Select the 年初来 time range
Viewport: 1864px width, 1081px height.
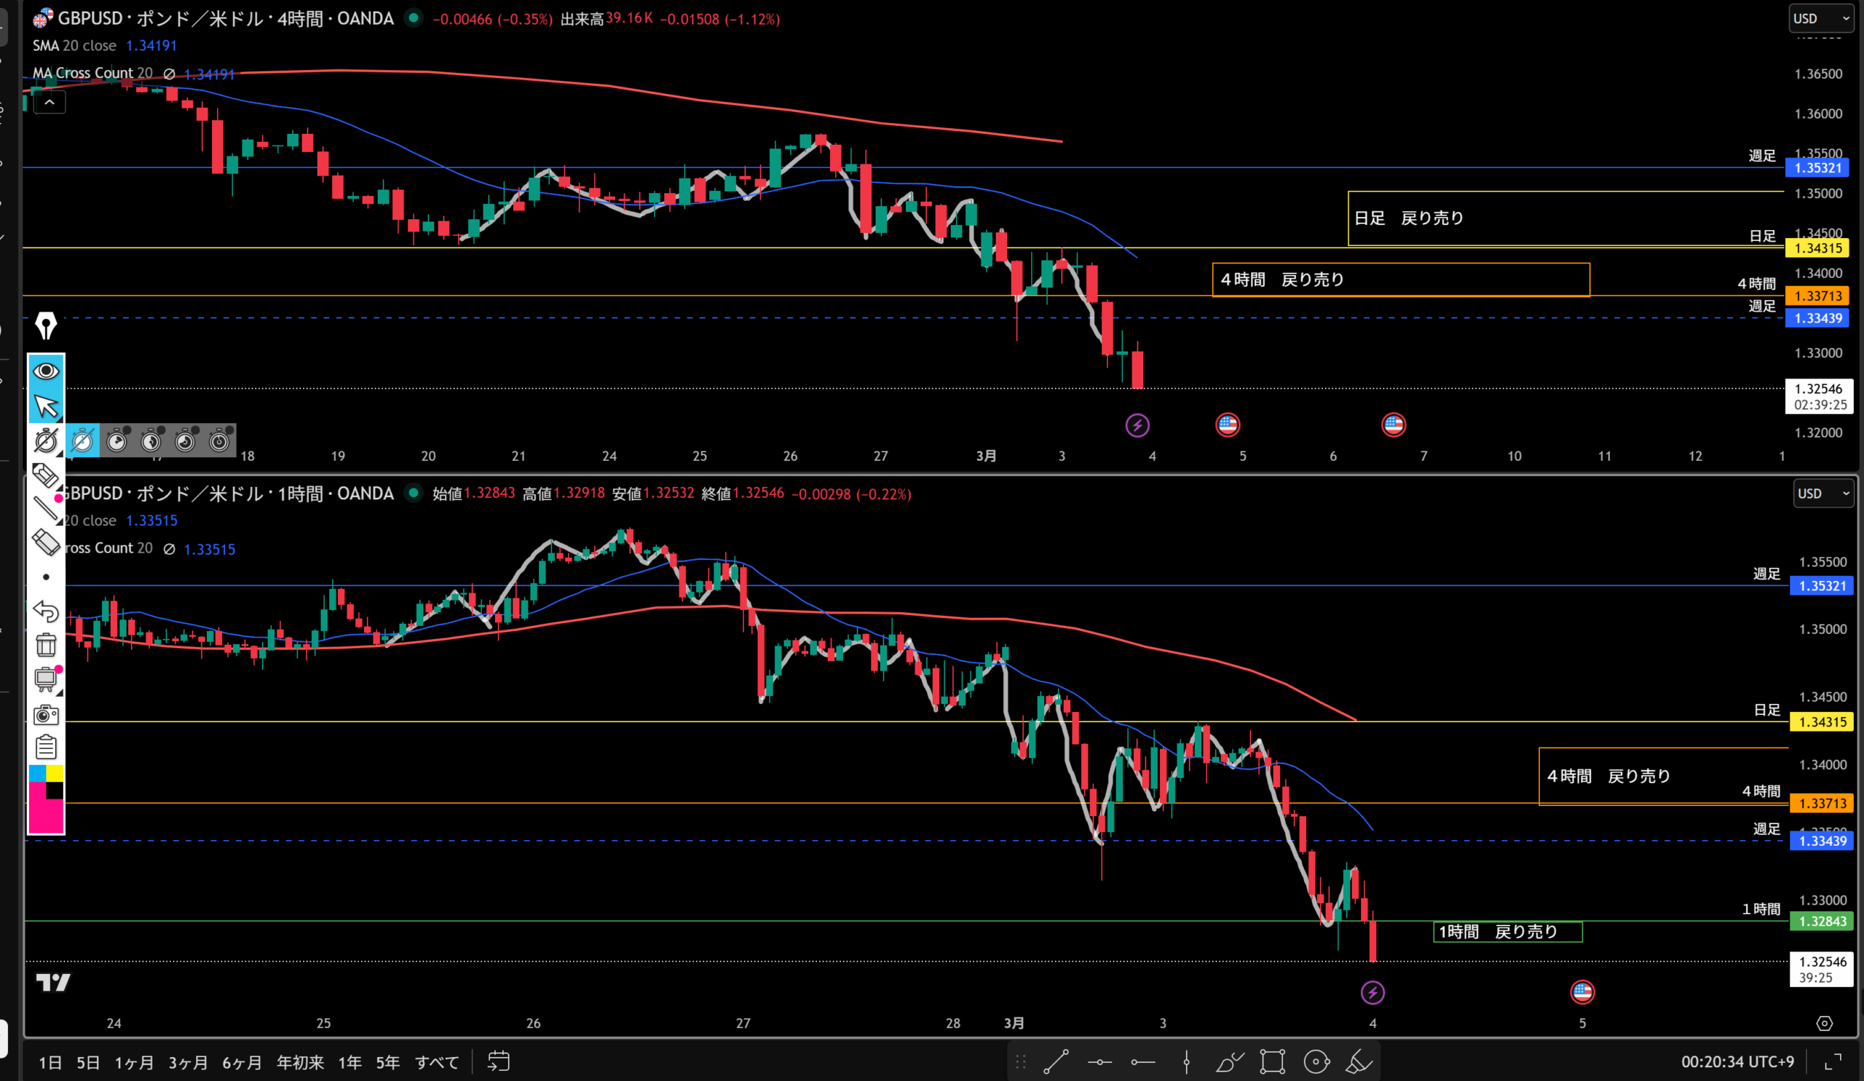tap(299, 1063)
